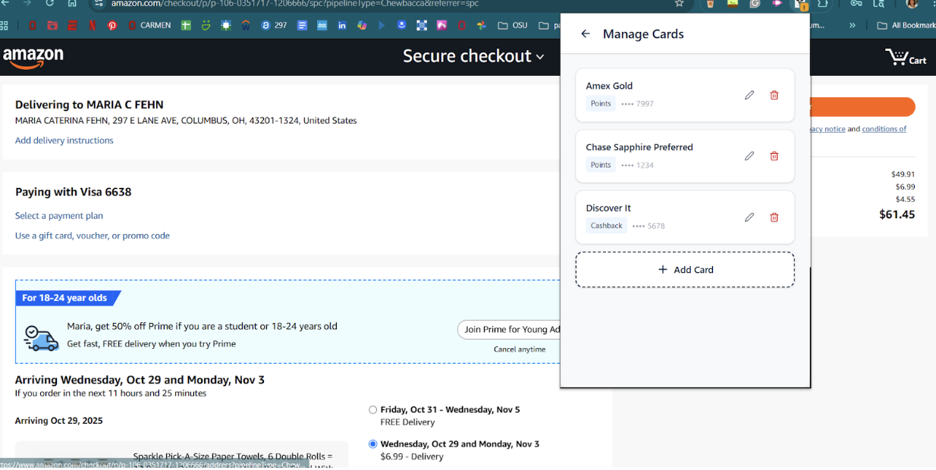Click the Discover It Cashback tag
The height and width of the screenshot is (470, 936).
(607, 226)
